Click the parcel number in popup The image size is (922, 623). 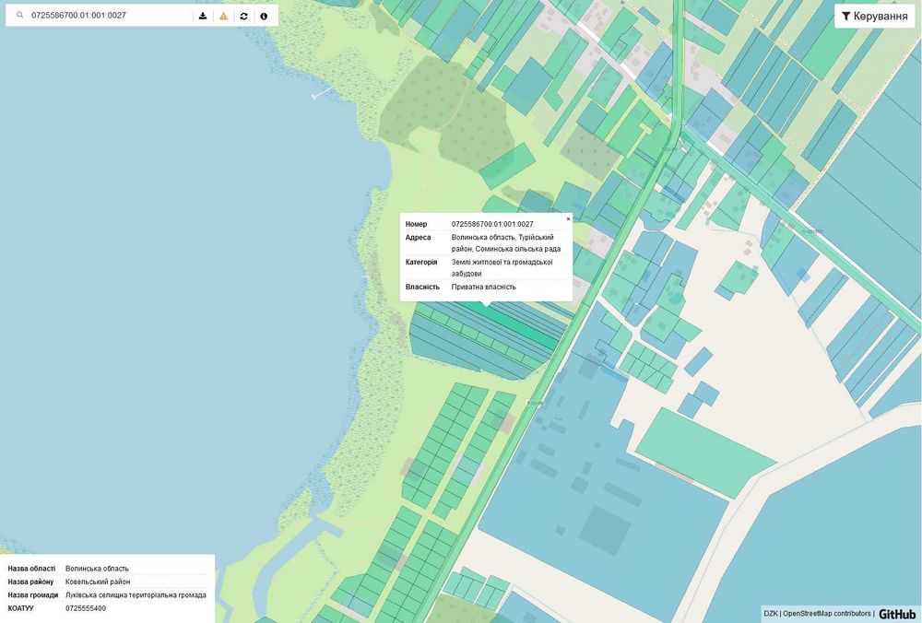click(x=492, y=224)
